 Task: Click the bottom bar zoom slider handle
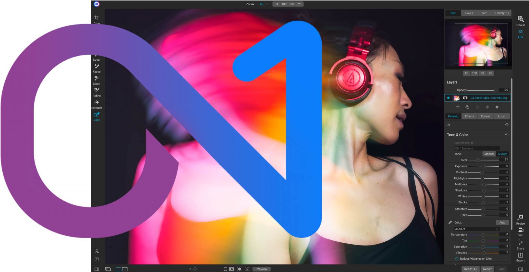tap(195, 269)
